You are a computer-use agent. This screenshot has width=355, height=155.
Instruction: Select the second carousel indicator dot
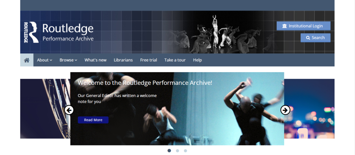177,151
